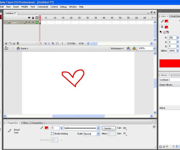Toggle Layer 1 lock dot
The height and width of the screenshot is (150, 180).
(33, 22)
